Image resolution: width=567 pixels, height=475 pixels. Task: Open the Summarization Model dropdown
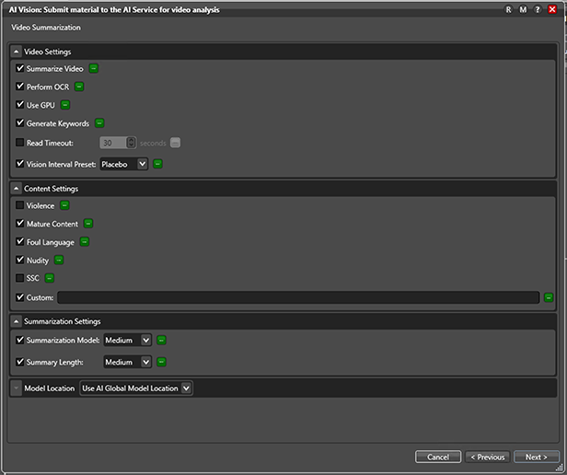[127, 340]
